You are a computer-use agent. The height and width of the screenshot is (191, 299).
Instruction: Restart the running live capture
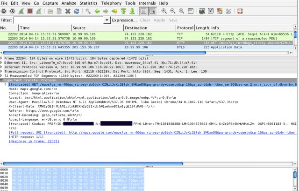pos(39,11)
